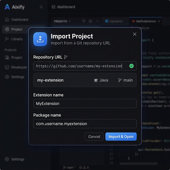Screen dimensions: 170x170
Task: Open Dashboard in the sidebar
Action: [17, 20]
